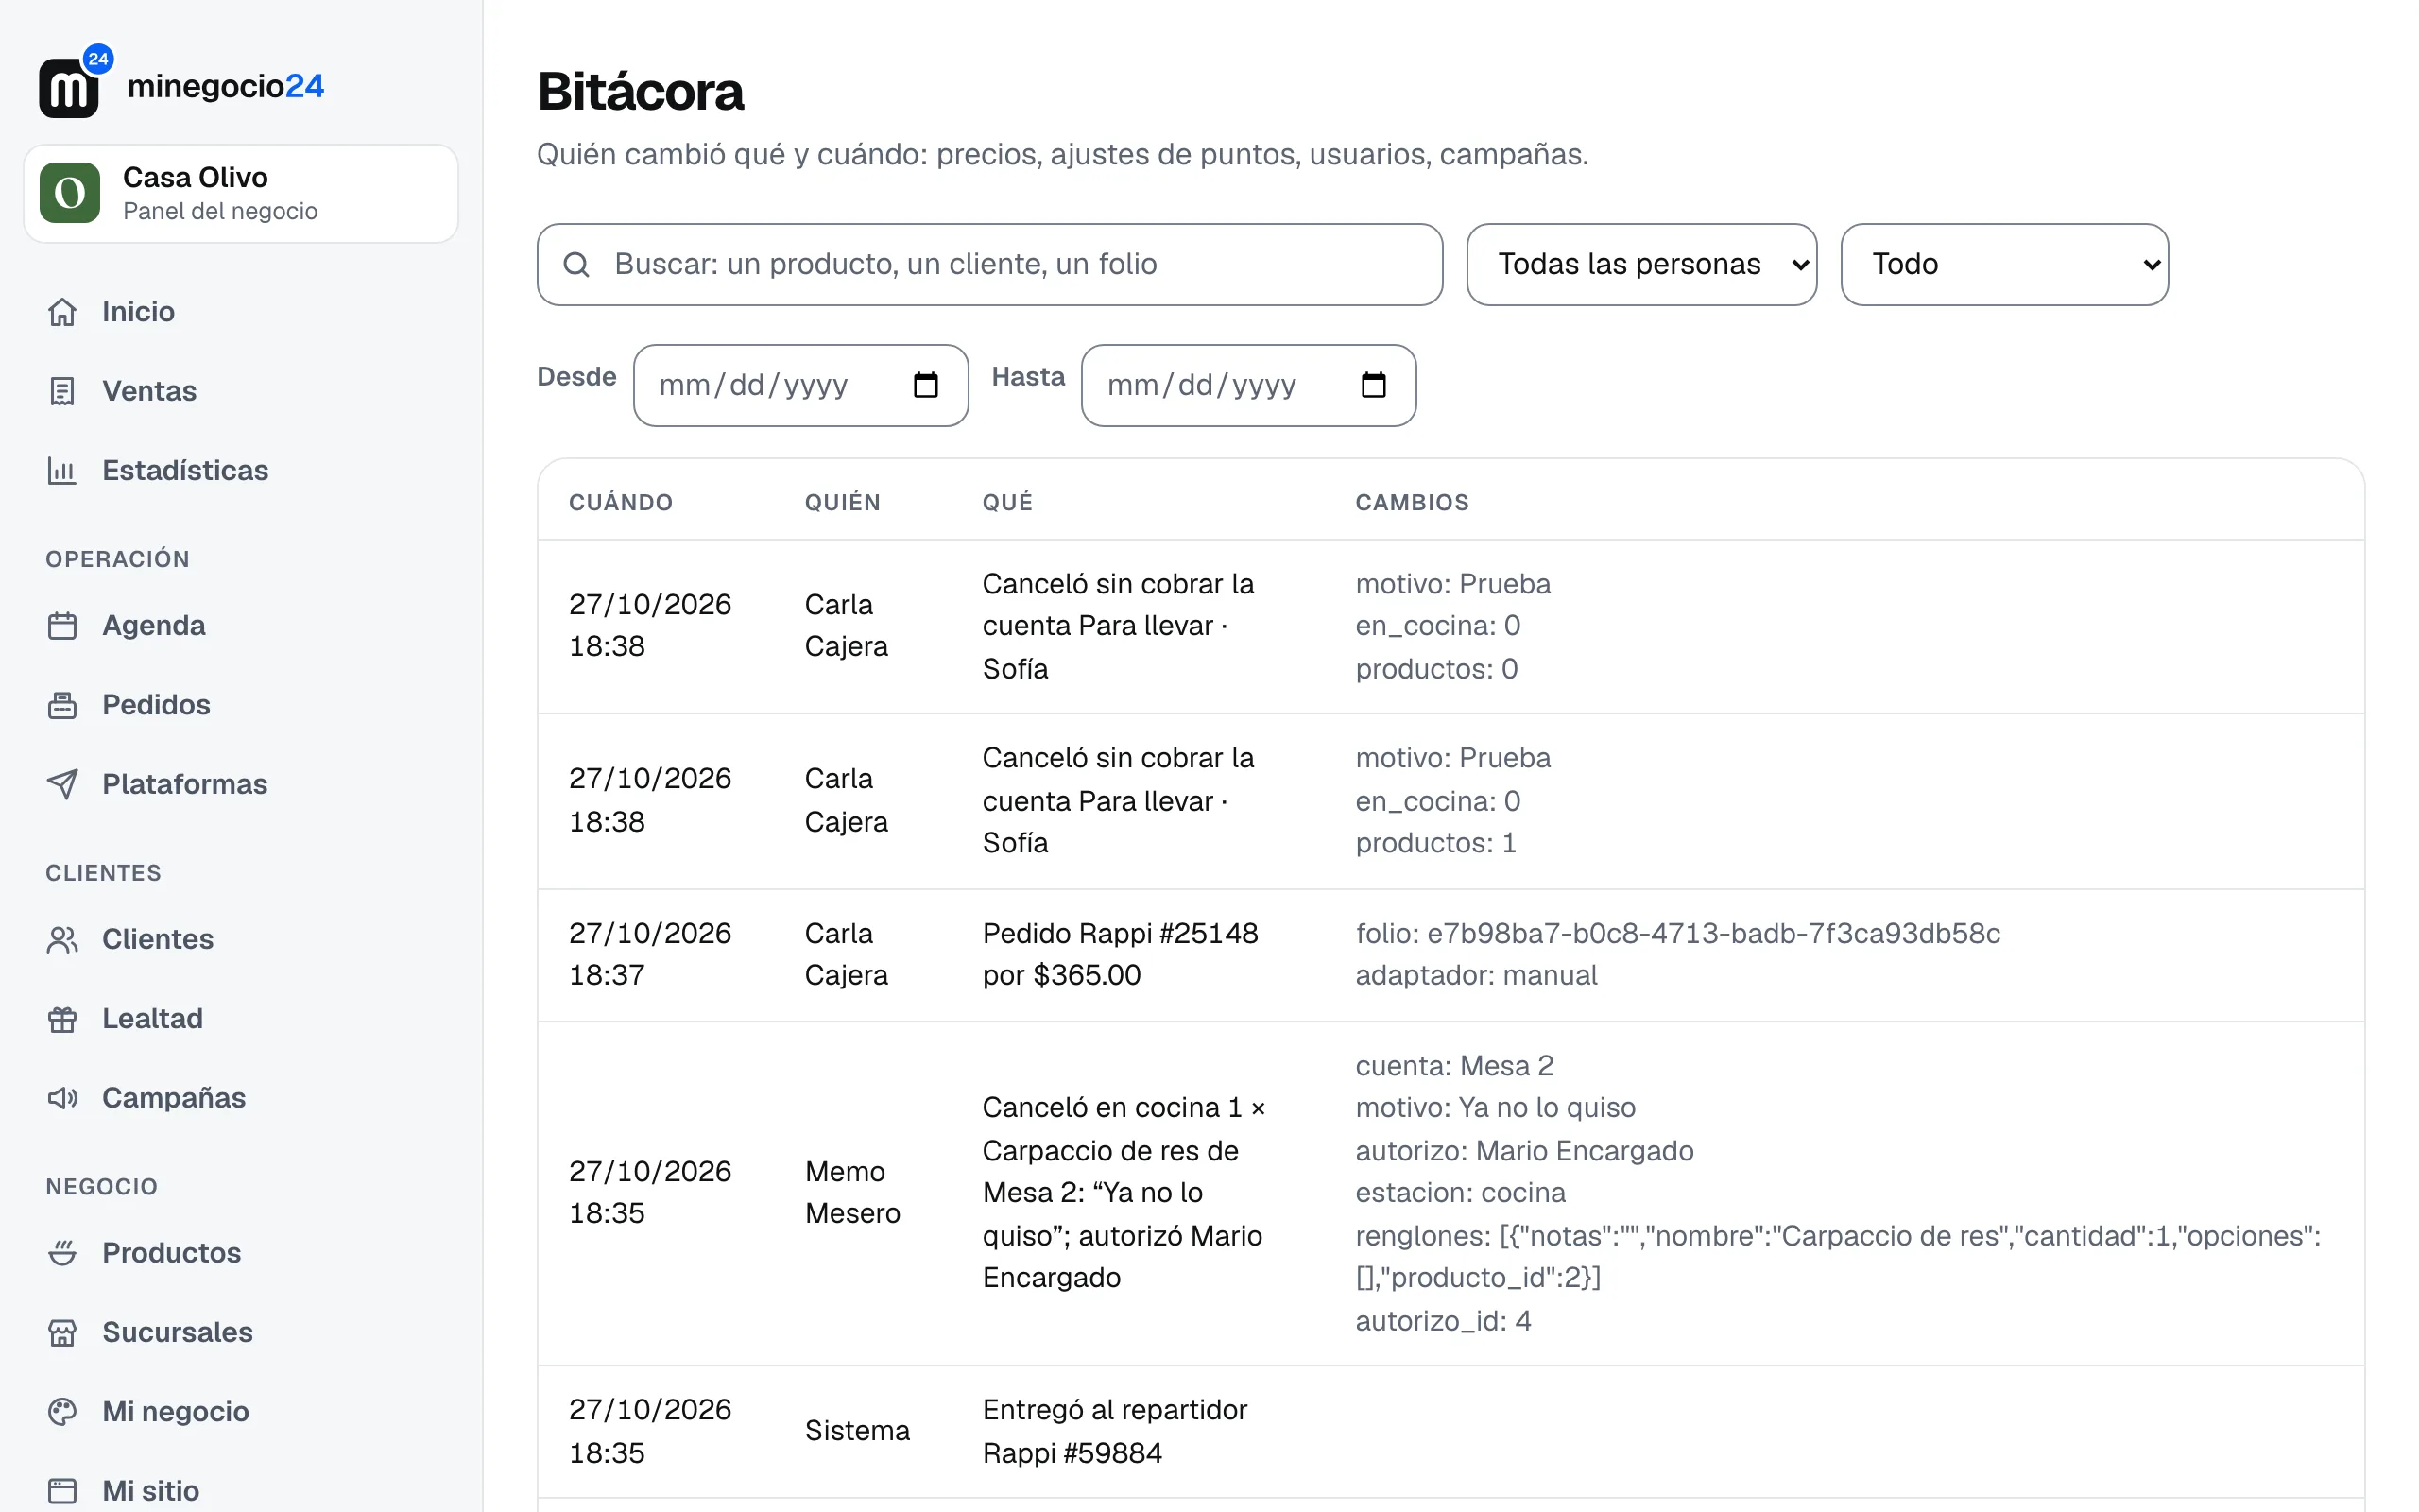Click 'productos: 1' change detail
2419x1512 pixels.
[1435, 843]
